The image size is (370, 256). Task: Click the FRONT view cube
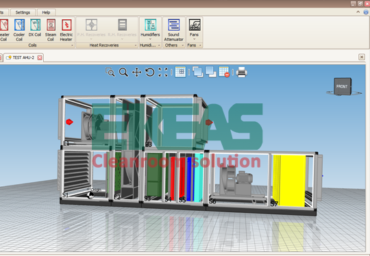[x=343, y=86]
